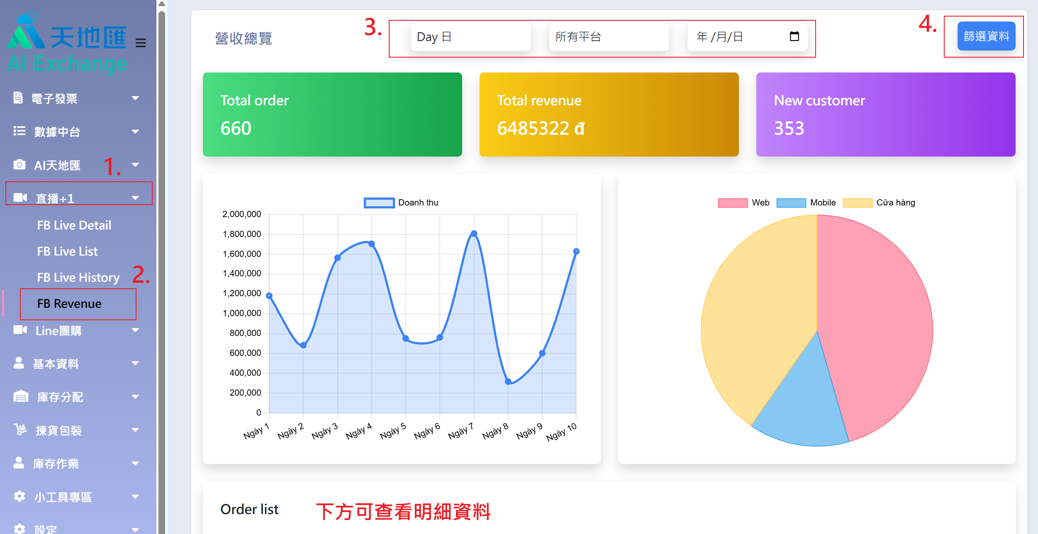
Task: Click the camera icon next to AI天地匯
Action: [x=19, y=164]
